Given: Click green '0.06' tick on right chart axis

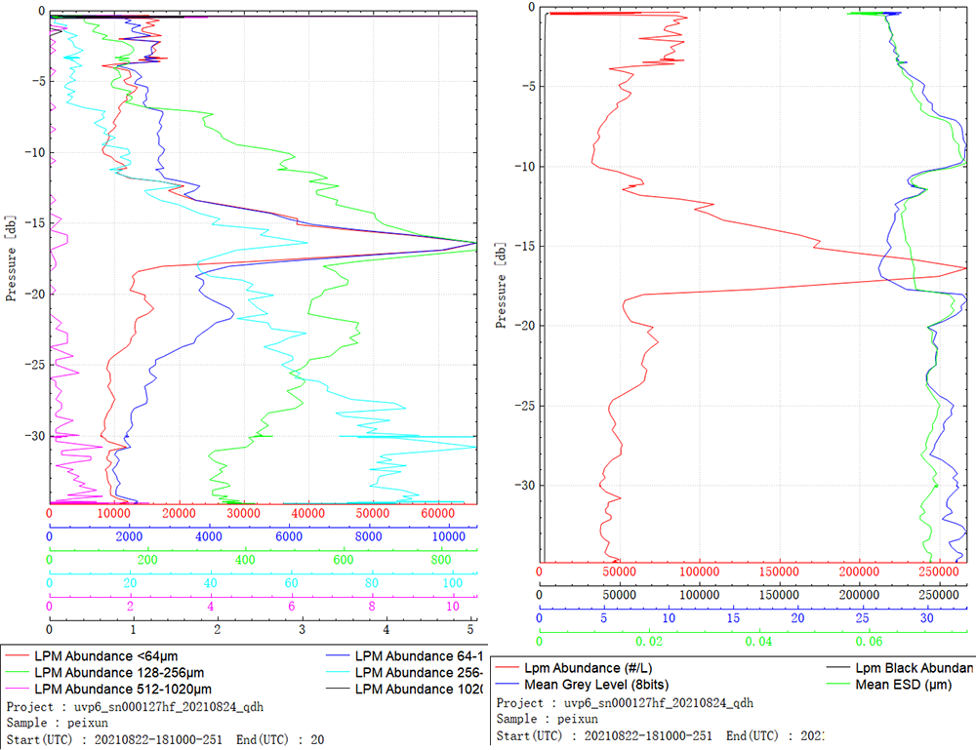Looking at the screenshot, I should click(869, 641).
